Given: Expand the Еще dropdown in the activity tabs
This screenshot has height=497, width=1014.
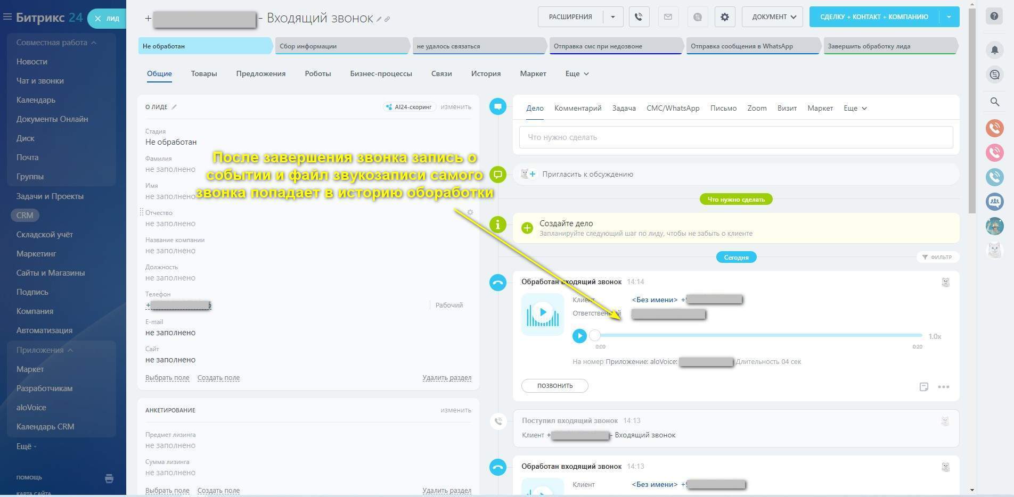Looking at the screenshot, I should coord(855,109).
